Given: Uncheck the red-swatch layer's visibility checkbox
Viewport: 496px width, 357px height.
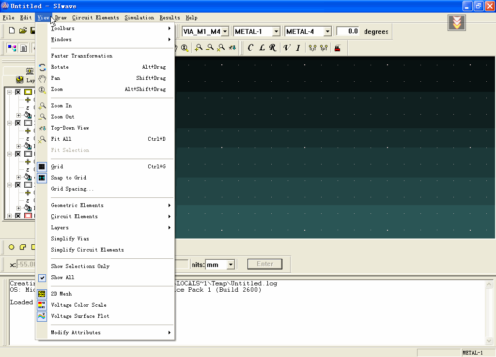Looking at the screenshot, I should 18,216.
